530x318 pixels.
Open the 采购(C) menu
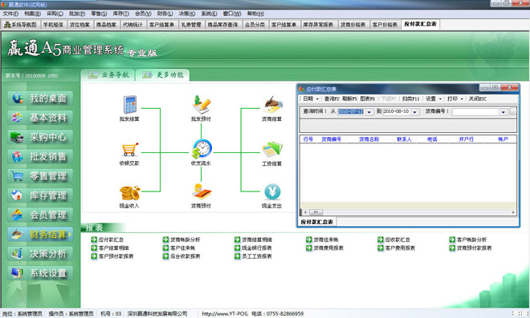55,14
